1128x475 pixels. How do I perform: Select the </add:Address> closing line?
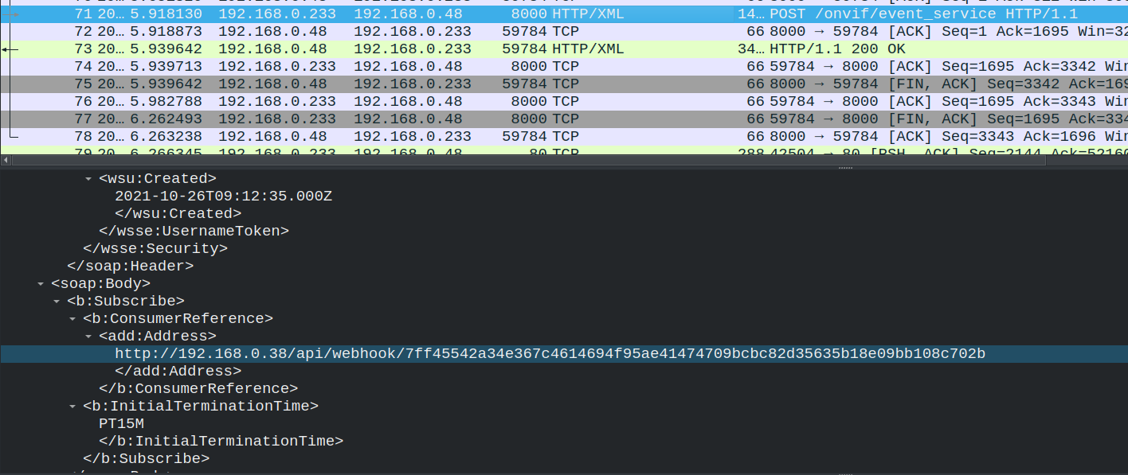point(178,372)
